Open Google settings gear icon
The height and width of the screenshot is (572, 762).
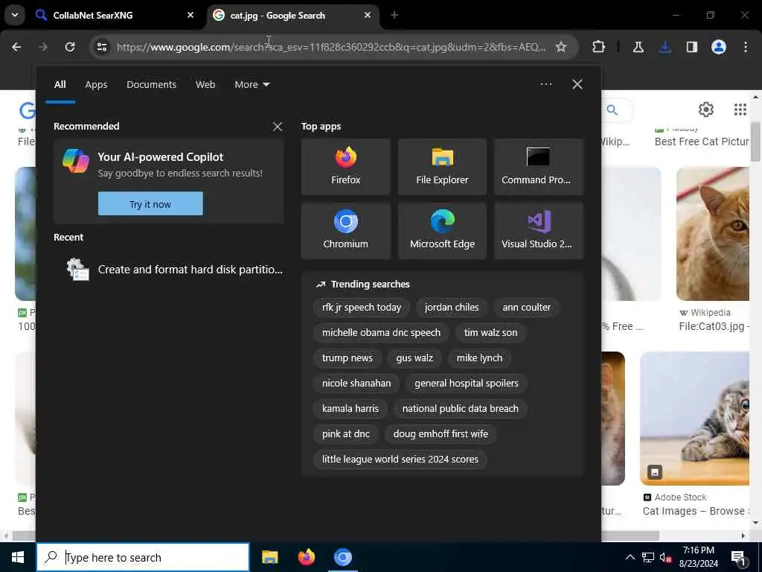point(705,109)
